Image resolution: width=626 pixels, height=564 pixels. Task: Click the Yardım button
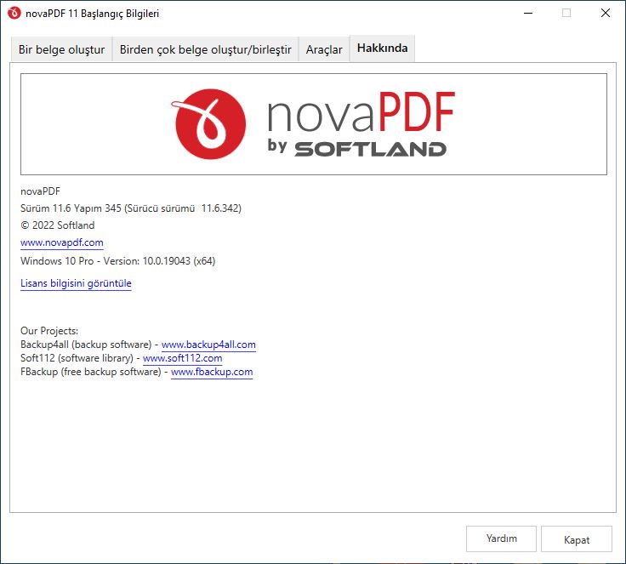501,538
